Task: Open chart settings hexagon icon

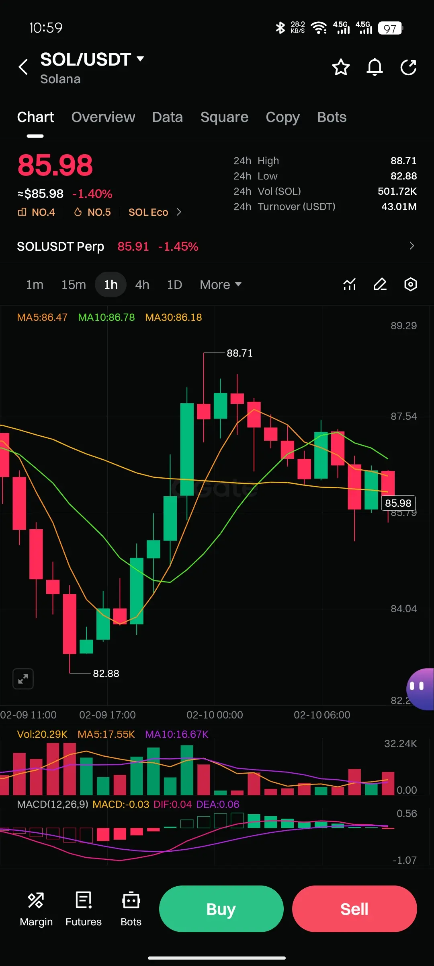Action: (410, 285)
